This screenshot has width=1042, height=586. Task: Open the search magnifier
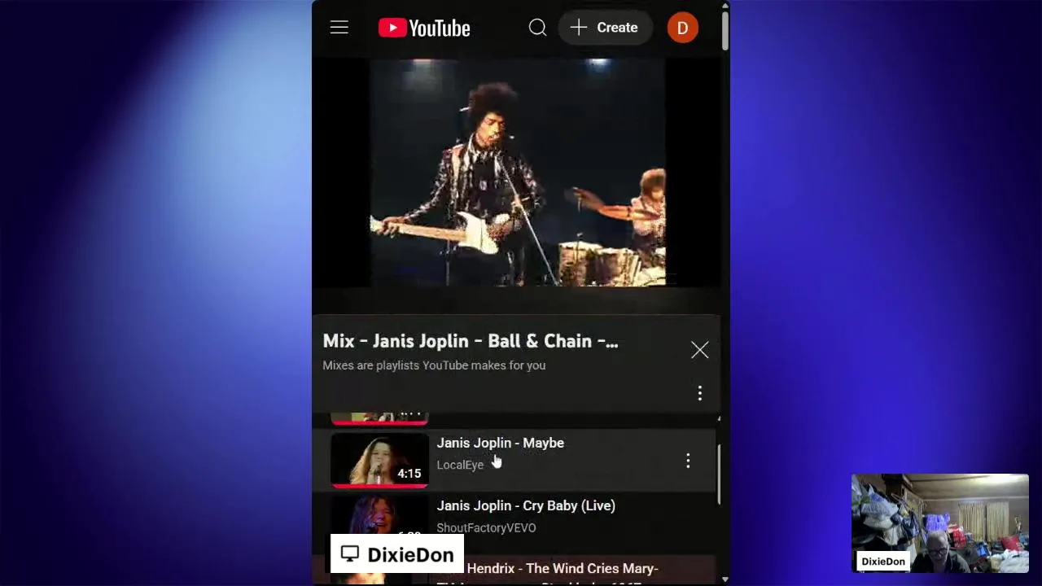(x=537, y=28)
